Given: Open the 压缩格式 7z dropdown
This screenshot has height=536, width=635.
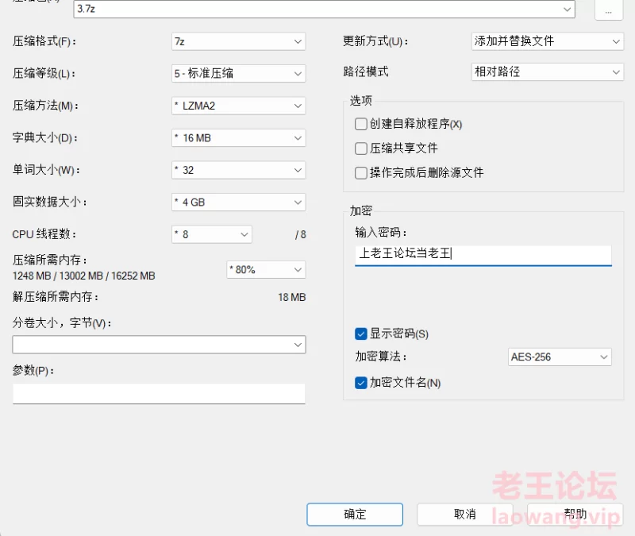Looking at the screenshot, I should tap(239, 41).
